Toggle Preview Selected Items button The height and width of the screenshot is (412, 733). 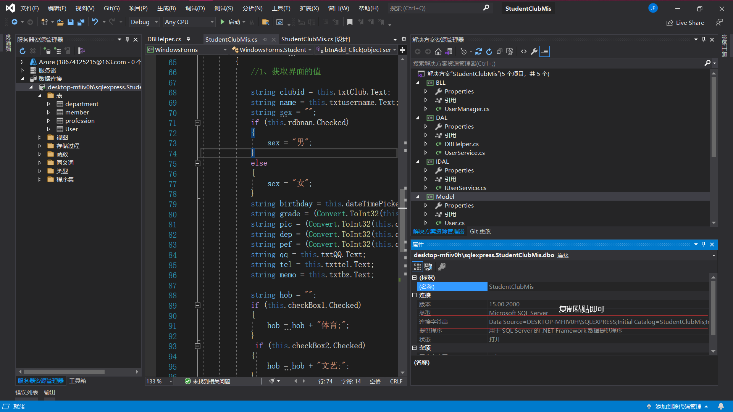click(x=545, y=51)
